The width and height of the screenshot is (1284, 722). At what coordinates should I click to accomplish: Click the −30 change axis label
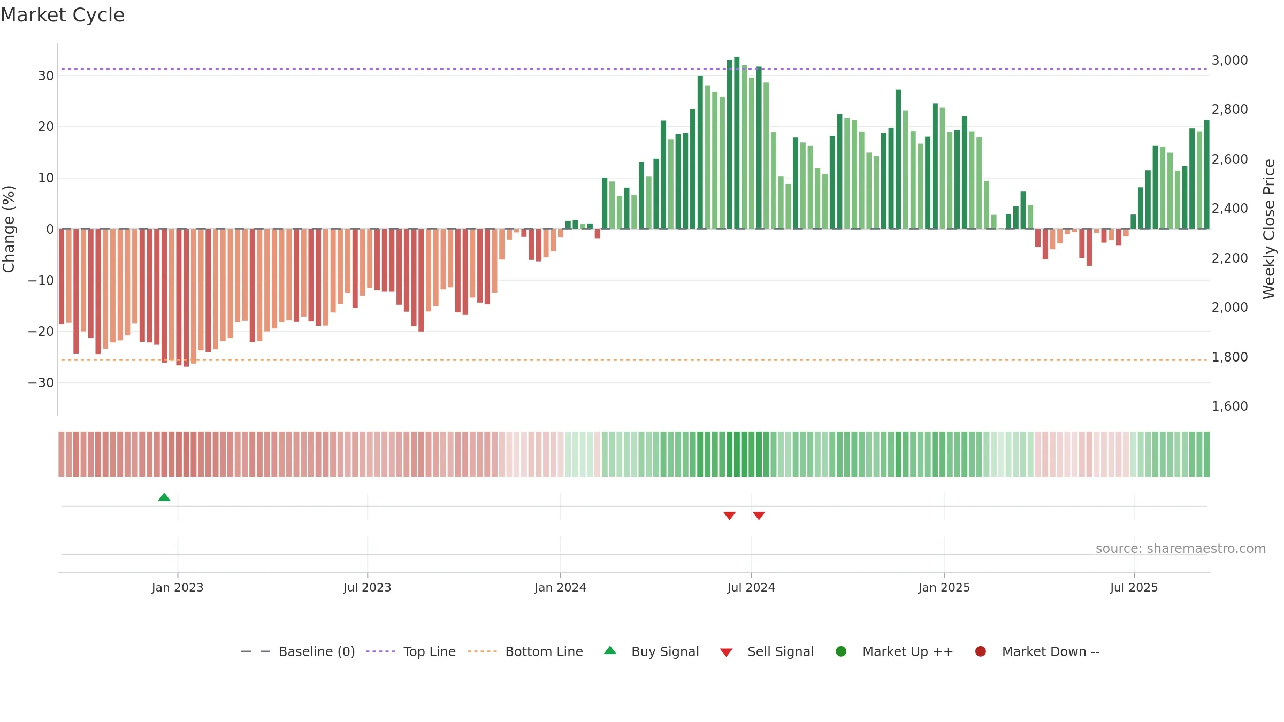click(41, 383)
